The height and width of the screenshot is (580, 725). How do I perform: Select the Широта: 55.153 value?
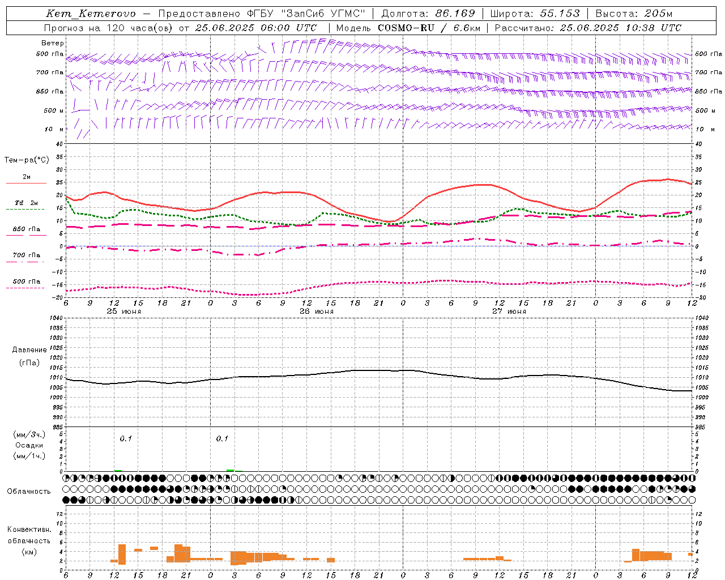pos(535,14)
